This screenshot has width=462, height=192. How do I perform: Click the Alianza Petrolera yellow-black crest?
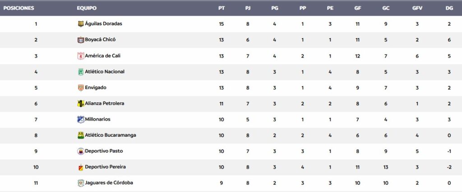(81, 103)
